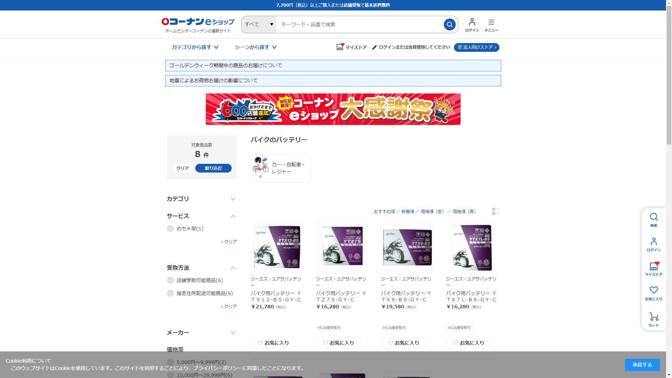Open シーンから探す navigation menu

255,47
